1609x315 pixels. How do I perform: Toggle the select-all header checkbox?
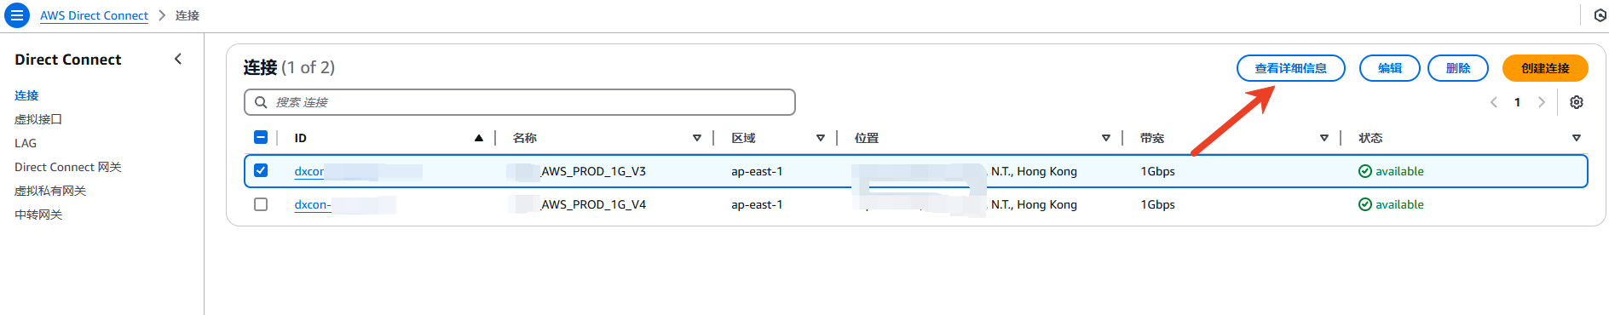(261, 137)
